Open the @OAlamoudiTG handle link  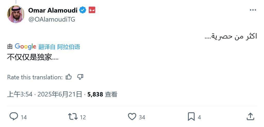(x=51, y=19)
